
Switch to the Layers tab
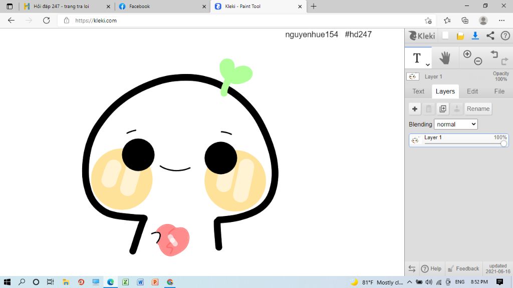(x=445, y=91)
